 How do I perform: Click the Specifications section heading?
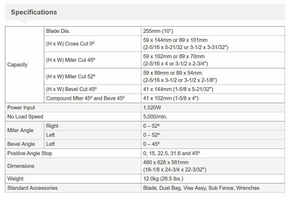tap(34, 12)
